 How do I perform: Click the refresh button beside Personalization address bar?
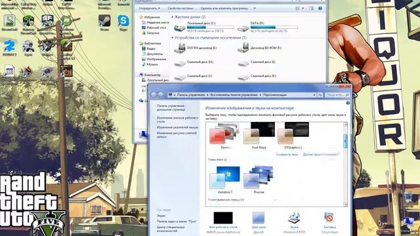click(x=320, y=95)
